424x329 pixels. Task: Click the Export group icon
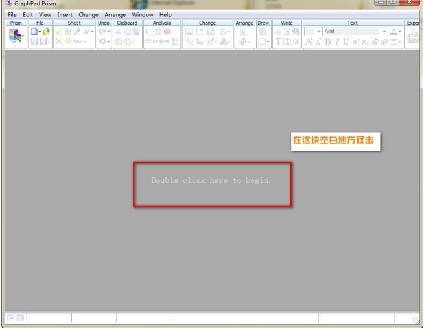click(413, 36)
